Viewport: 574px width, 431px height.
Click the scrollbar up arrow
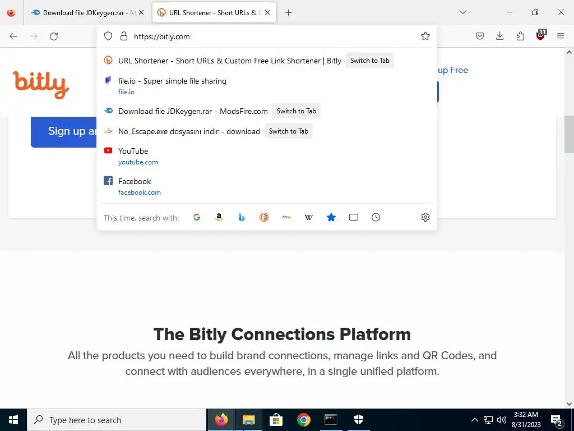[569, 52]
